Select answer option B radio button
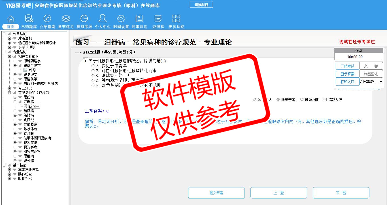The height and width of the screenshot is (205, 387). click(x=93, y=71)
